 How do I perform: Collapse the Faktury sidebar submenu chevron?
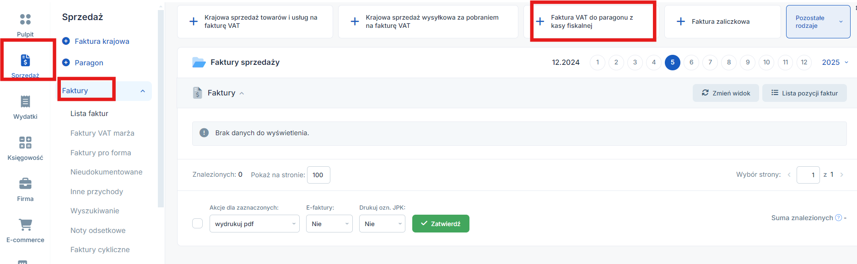pos(143,91)
